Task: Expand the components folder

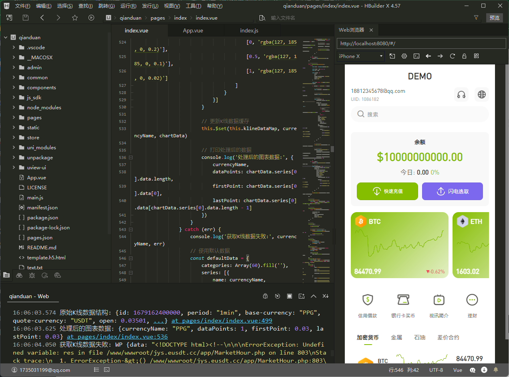Action: pos(14,88)
